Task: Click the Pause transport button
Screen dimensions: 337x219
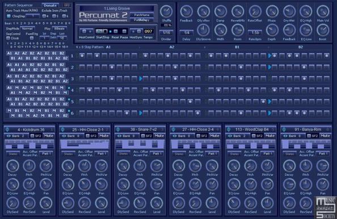Action: pyautogui.click(x=124, y=32)
